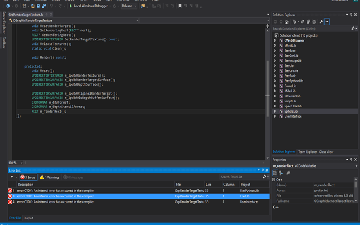
Task: Select the SpeedTreeLib project
Action: pyautogui.click(x=293, y=106)
